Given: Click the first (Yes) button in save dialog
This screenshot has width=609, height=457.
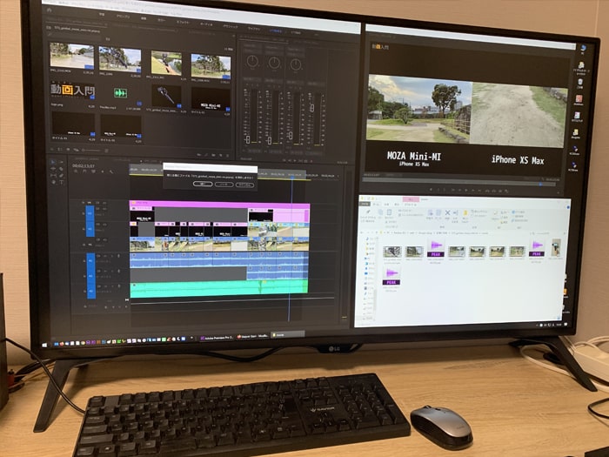Looking at the screenshot, I should (203, 184).
